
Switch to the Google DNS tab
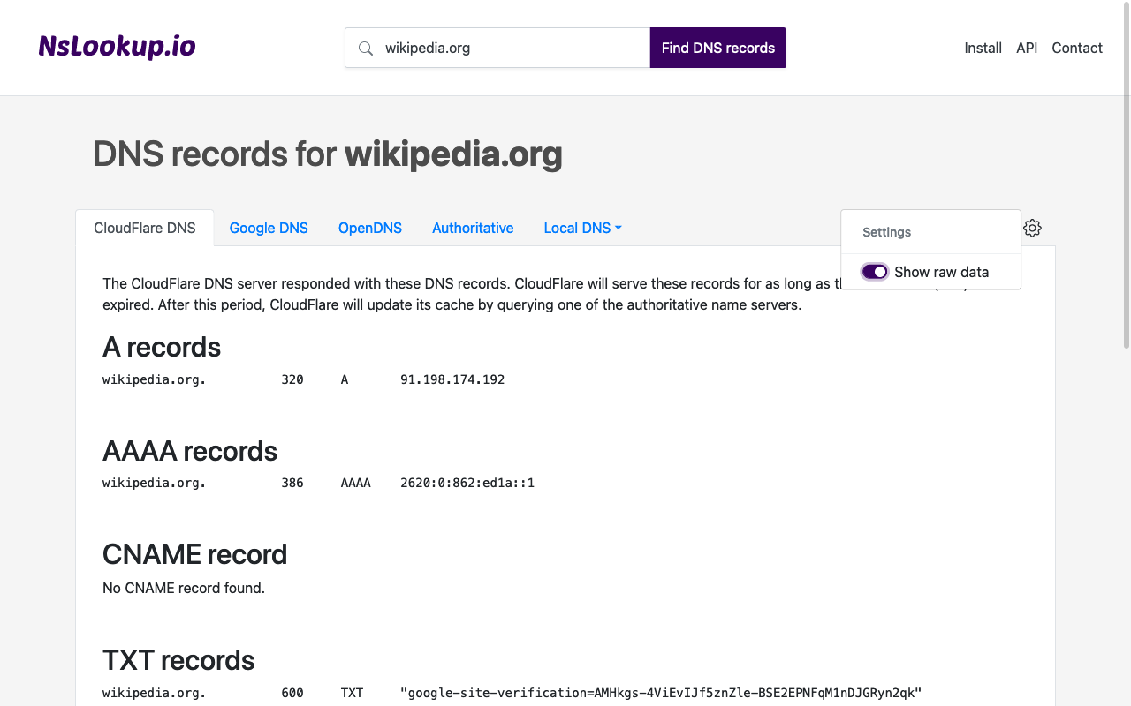point(269,228)
